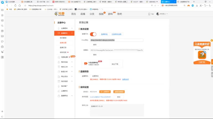
Task: Expand the 直播带货 chevron
Action: [72, 96]
